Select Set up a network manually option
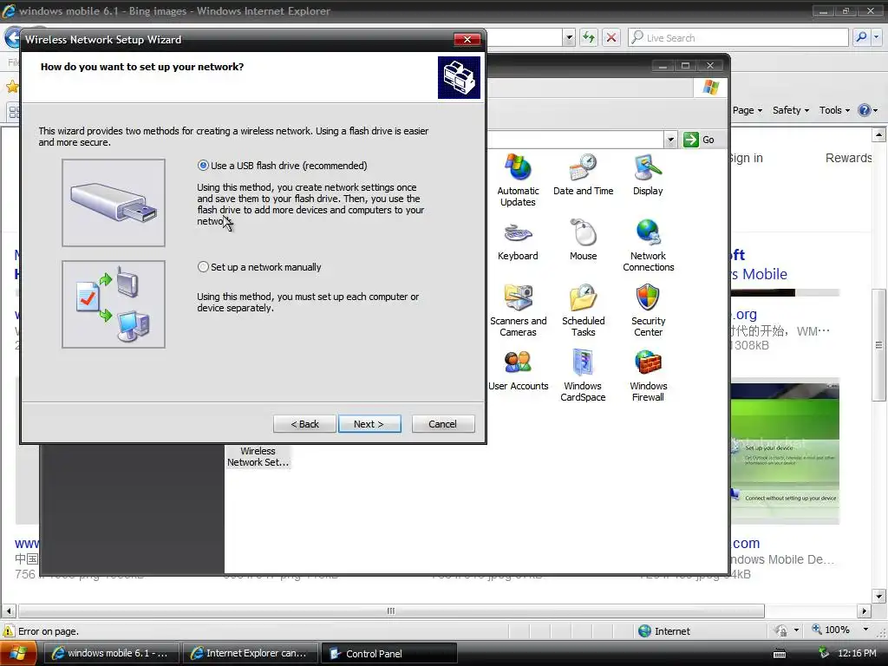The image size is (888, 666). click(x=259, y=267)
